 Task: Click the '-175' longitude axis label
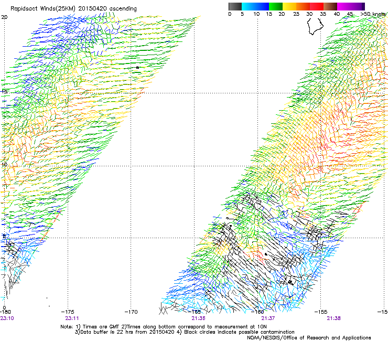68,312
